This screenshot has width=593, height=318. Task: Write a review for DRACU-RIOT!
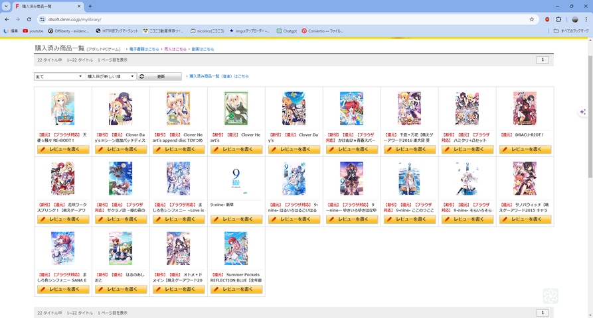pyautogui.click(x=525, y=149)
